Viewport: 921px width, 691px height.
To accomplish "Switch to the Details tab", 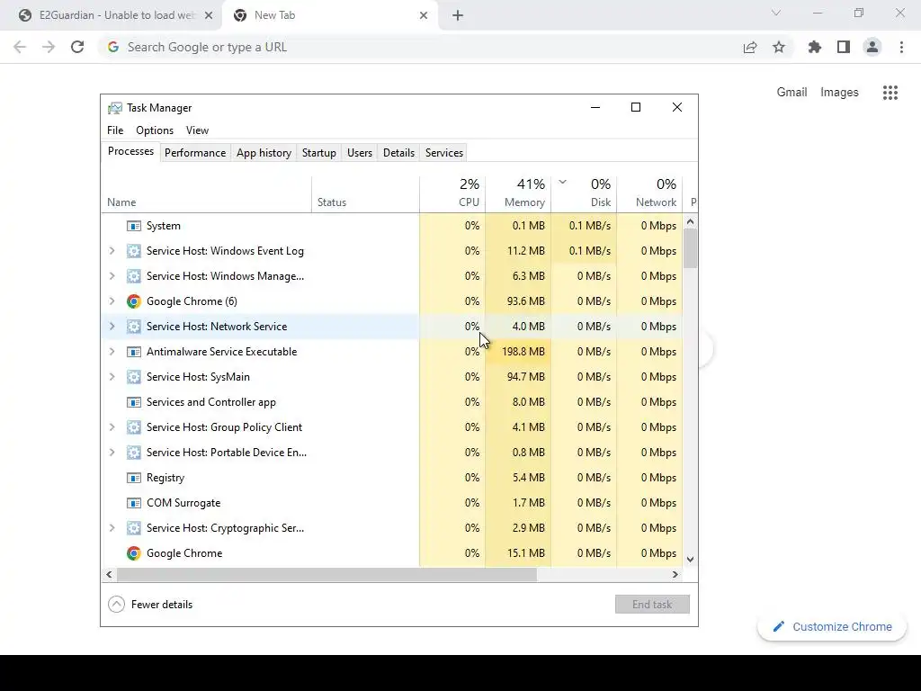I will click(398, 153).
